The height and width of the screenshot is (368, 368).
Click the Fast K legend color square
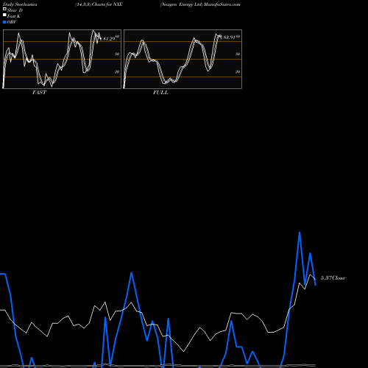[4, 15]
